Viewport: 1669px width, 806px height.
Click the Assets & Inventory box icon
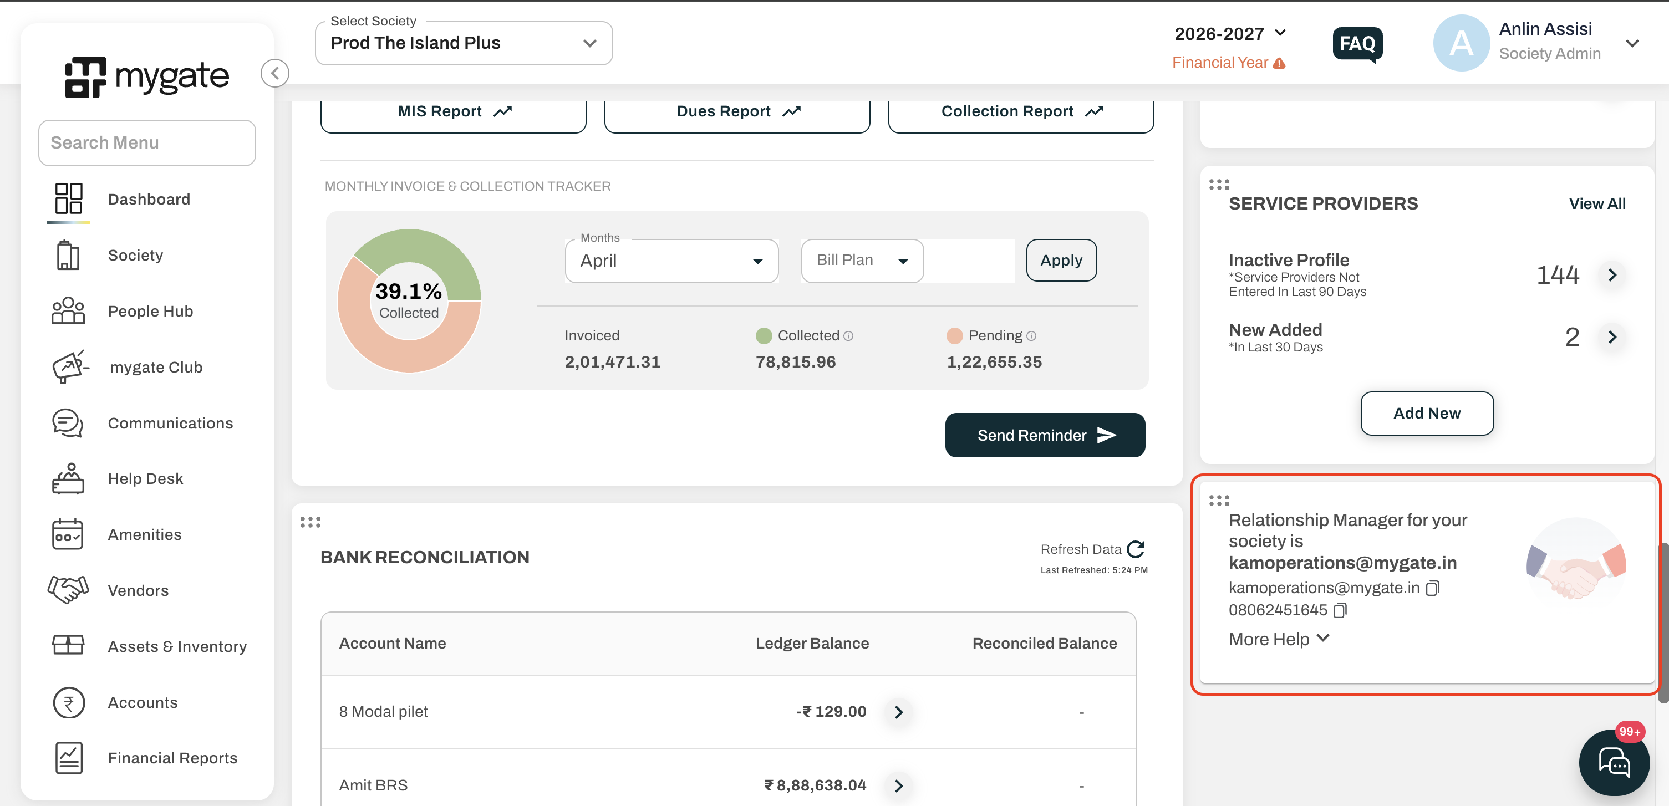click(68, 645)
